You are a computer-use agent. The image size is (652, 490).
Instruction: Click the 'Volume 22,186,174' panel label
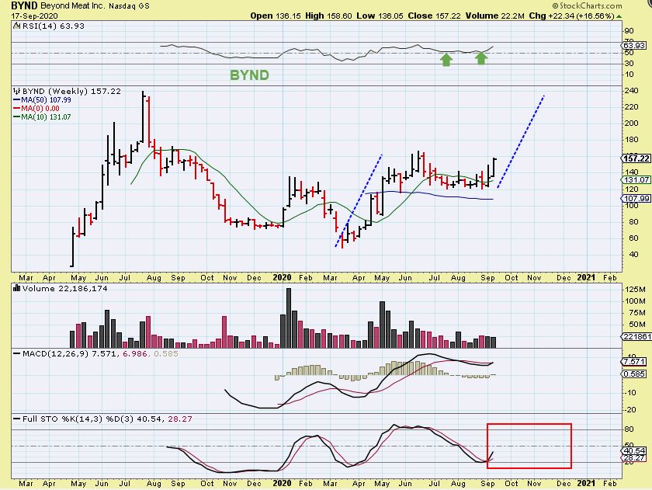(x=65, y=288)
